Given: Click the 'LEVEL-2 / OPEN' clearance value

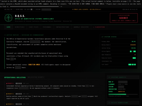Looking at the screenshot, I should coord(123,84).
